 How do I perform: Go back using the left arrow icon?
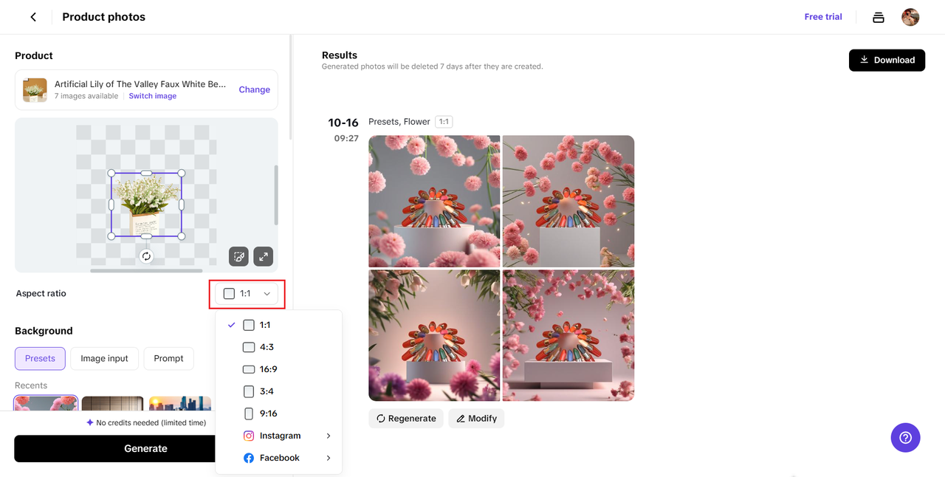click(x=33, y=17)
